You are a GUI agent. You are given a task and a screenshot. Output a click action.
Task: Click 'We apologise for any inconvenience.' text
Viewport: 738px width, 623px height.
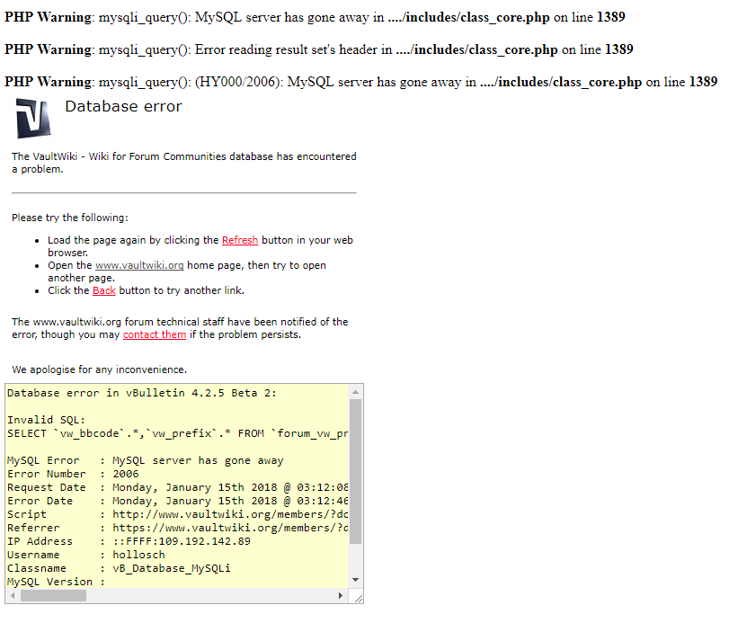click(x=99, y=369)
